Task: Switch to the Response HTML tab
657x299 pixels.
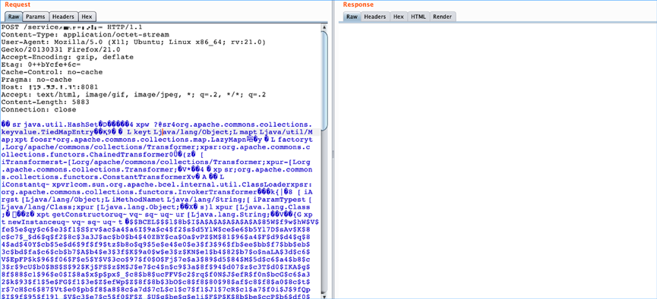Action: (419, 17)
